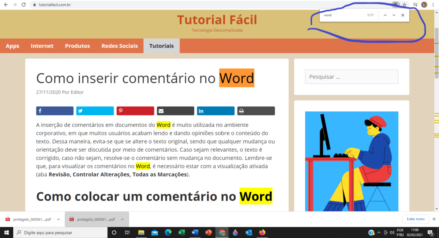Open Firefox from the taskbar
The height and width of the screenshot is (238, 439).
click(262, 232)
